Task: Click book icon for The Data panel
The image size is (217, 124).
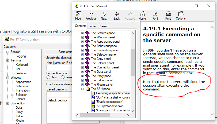Action: tap(87, 72)
